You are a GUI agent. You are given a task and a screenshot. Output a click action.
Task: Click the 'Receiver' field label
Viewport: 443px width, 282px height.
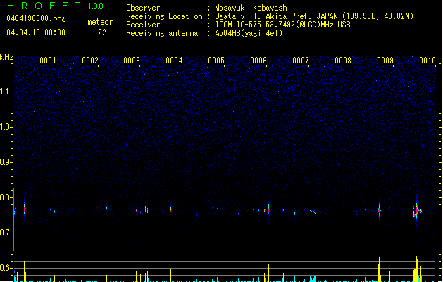(x=143, y=25)
